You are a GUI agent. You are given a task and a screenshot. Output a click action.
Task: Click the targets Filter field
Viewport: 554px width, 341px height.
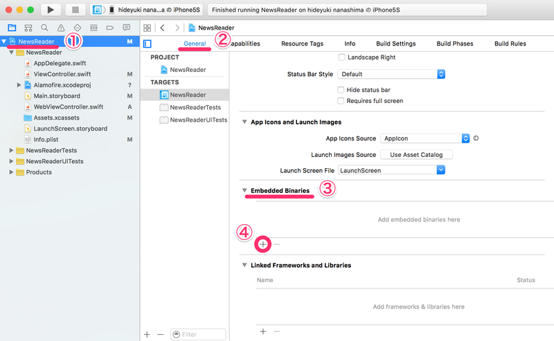198,334
